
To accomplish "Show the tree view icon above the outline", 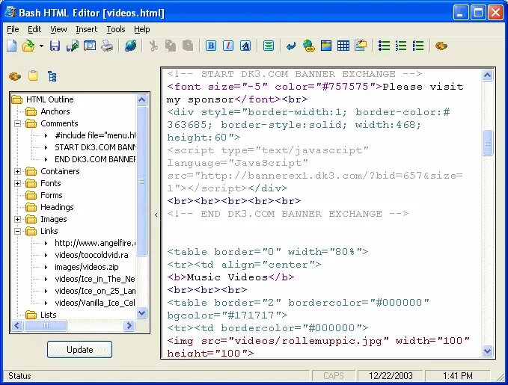I will (x=52, y=76).
